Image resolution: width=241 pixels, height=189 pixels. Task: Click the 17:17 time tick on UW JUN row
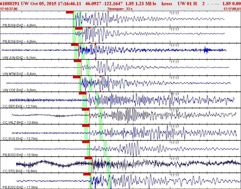coord(175,46)
